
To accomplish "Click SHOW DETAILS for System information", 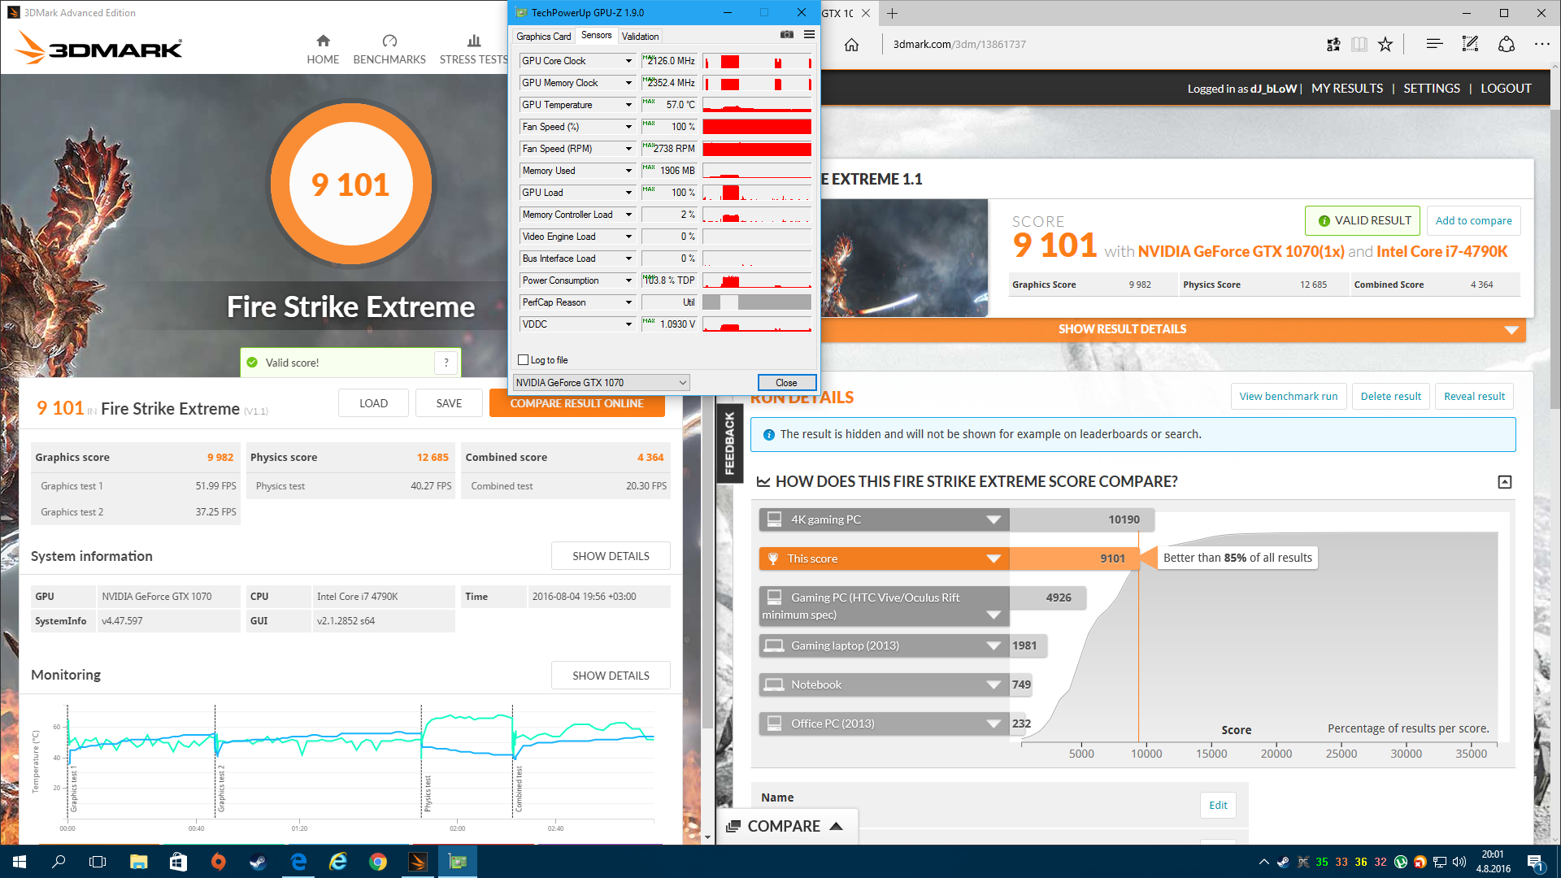I will (611, 556).
